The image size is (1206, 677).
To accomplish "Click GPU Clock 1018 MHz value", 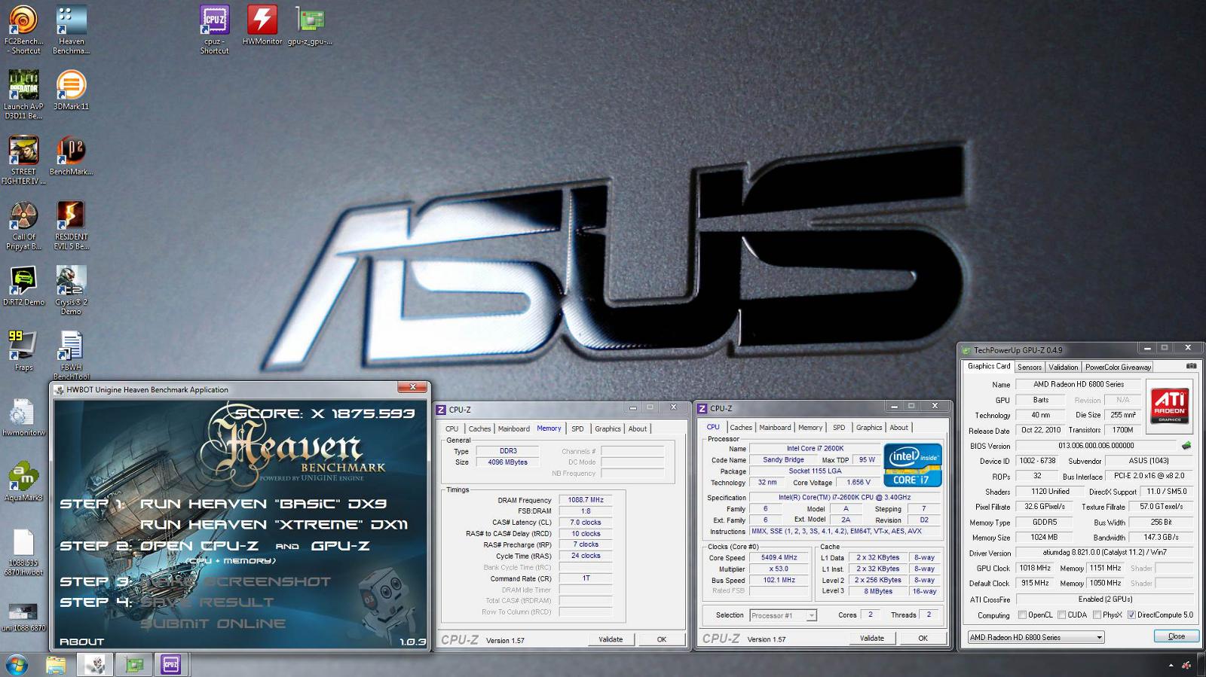I will 1035,568.
